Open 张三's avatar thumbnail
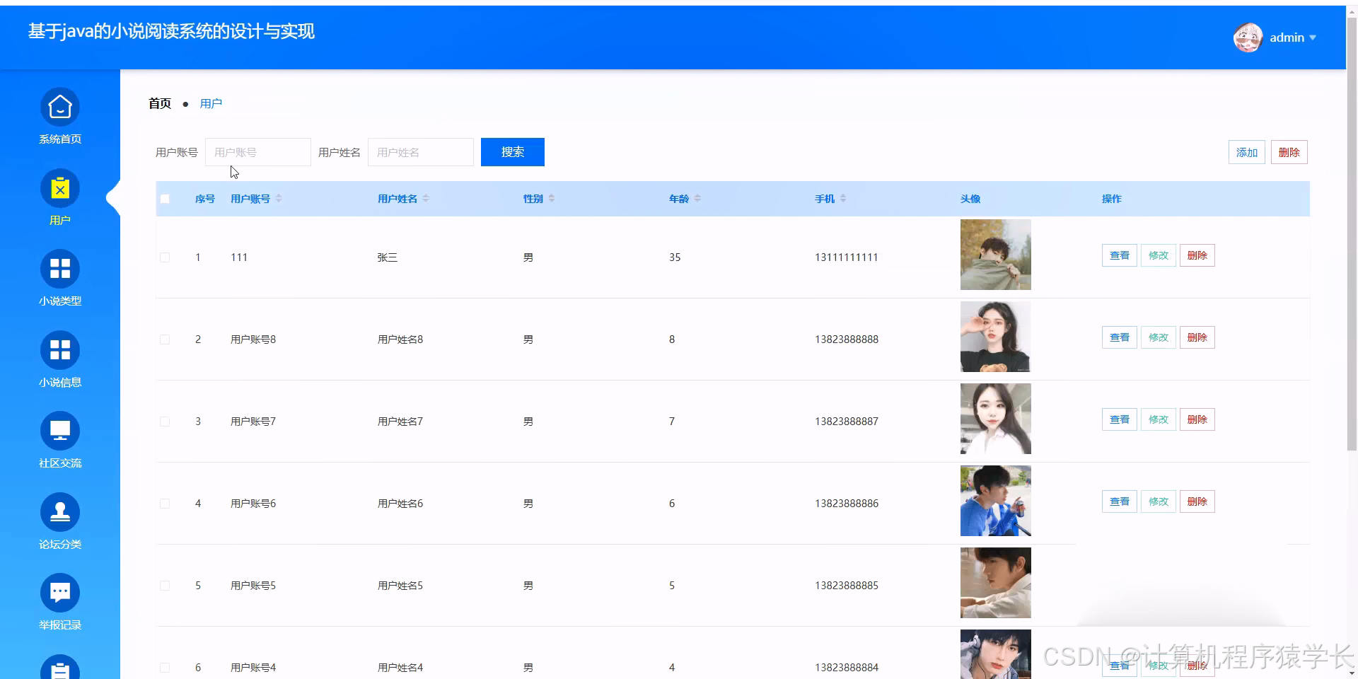 pos(996,255)
